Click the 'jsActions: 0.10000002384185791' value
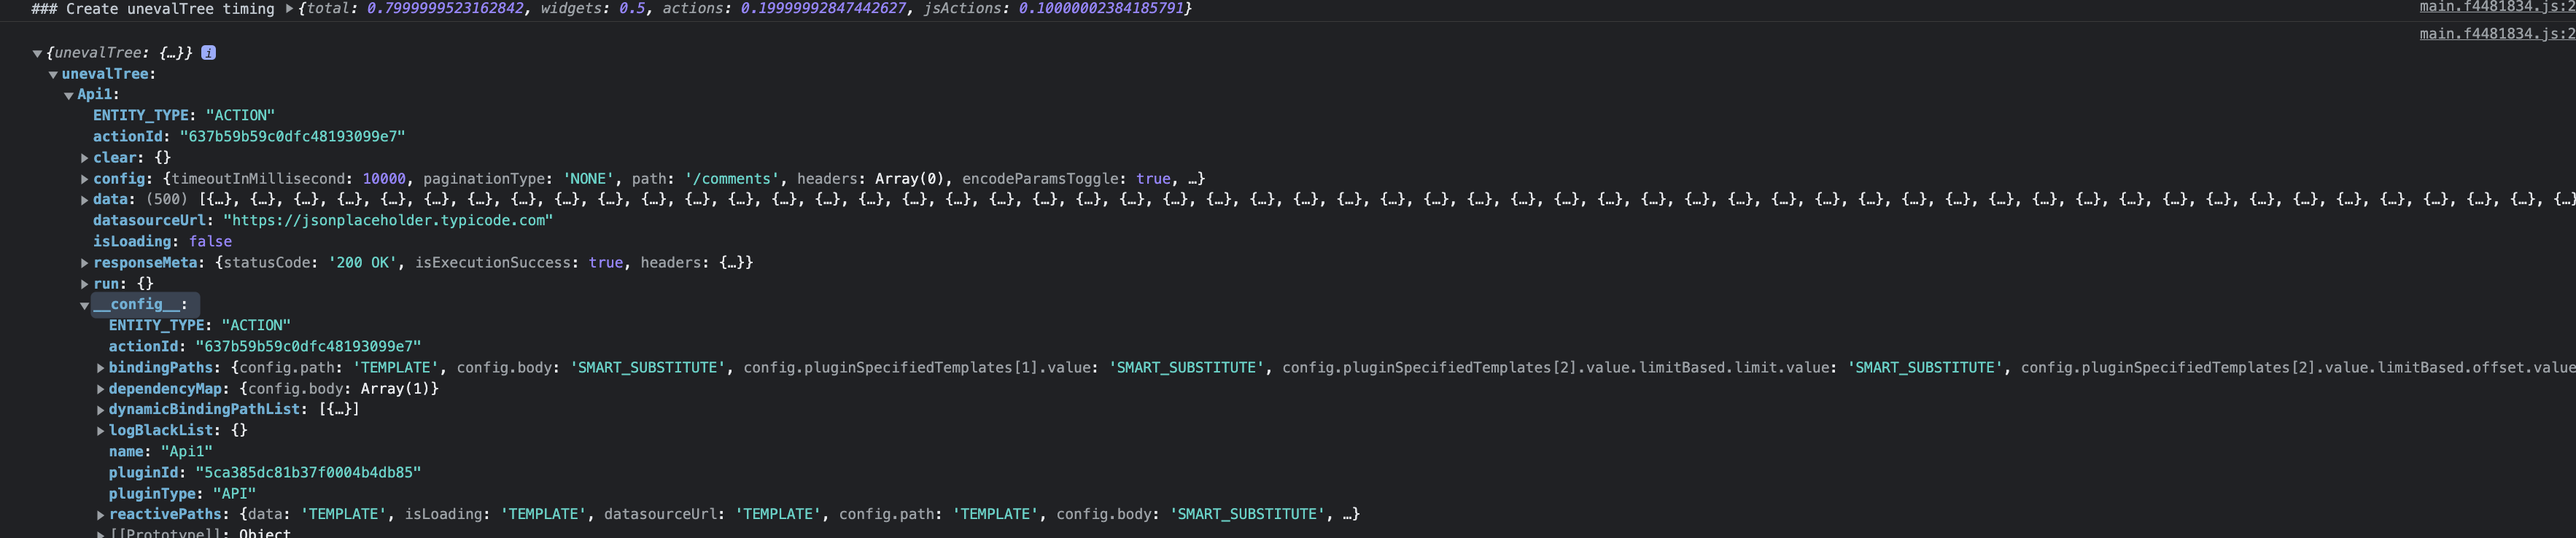Image resolution: width=2576 pixels, height=538 pixels. pyautogui.click(x=1054, y=9)
